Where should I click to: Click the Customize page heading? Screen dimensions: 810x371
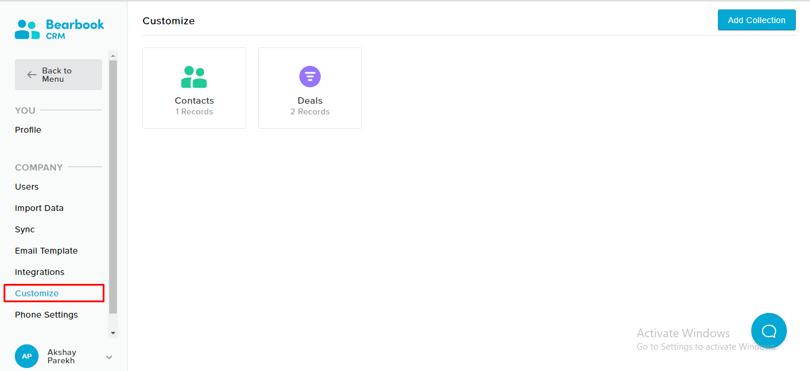pos(169,21)
